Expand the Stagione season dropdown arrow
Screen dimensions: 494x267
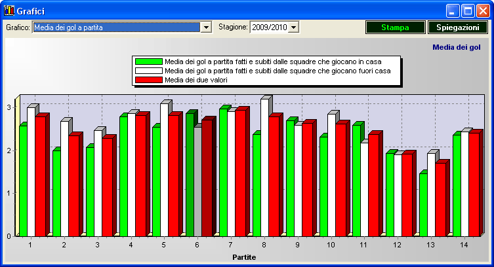click(293, 27)
